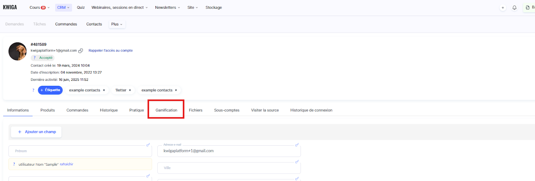
Task: Click the help icon before Étiquette button
Action: (x=33, y=90)
